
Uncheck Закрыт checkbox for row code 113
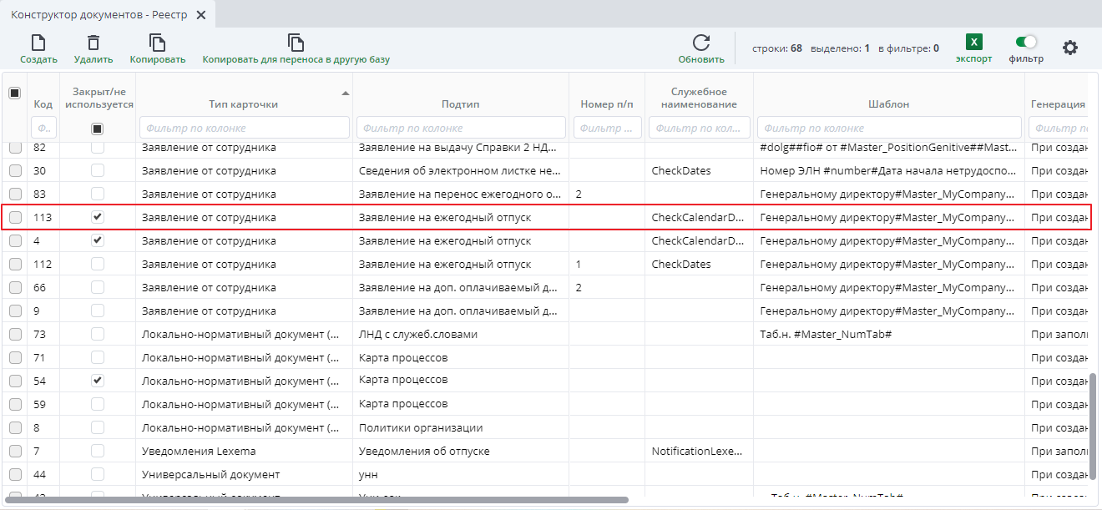[98, 217]
